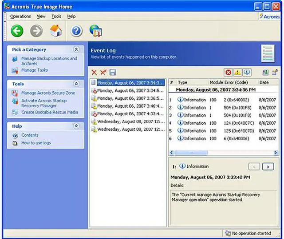Viewport: 284px width, 239px height.
Task: Click the icon beside Manage Backup Locations and Archives
Action: point(15,59)
